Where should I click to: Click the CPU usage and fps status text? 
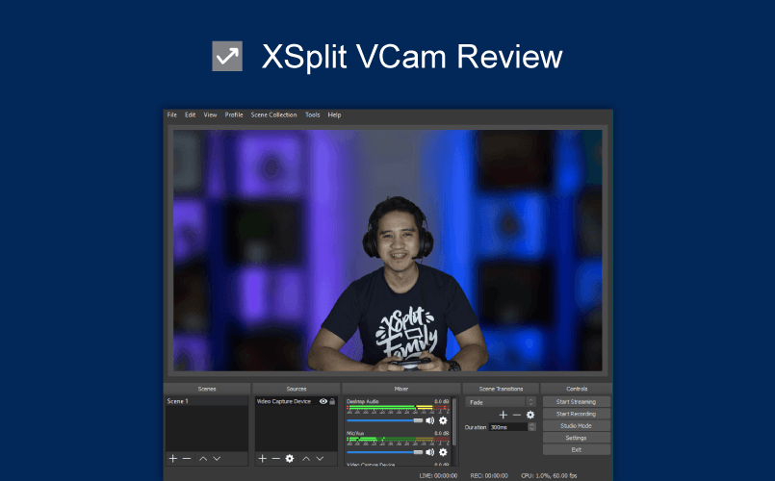(549, 476)
